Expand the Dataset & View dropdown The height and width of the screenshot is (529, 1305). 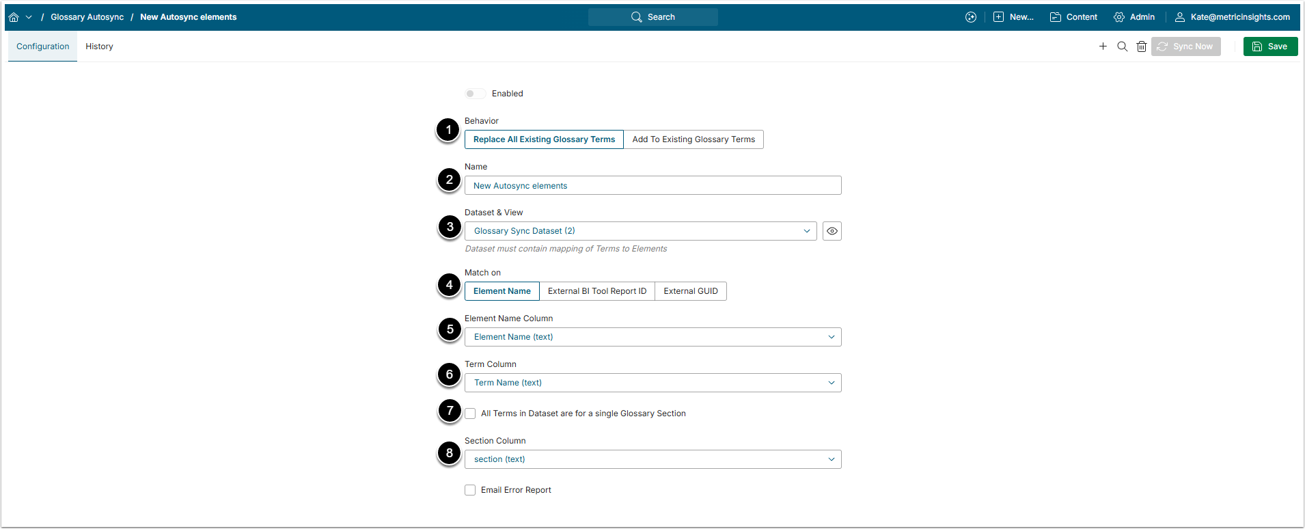(x=640, y=231)
